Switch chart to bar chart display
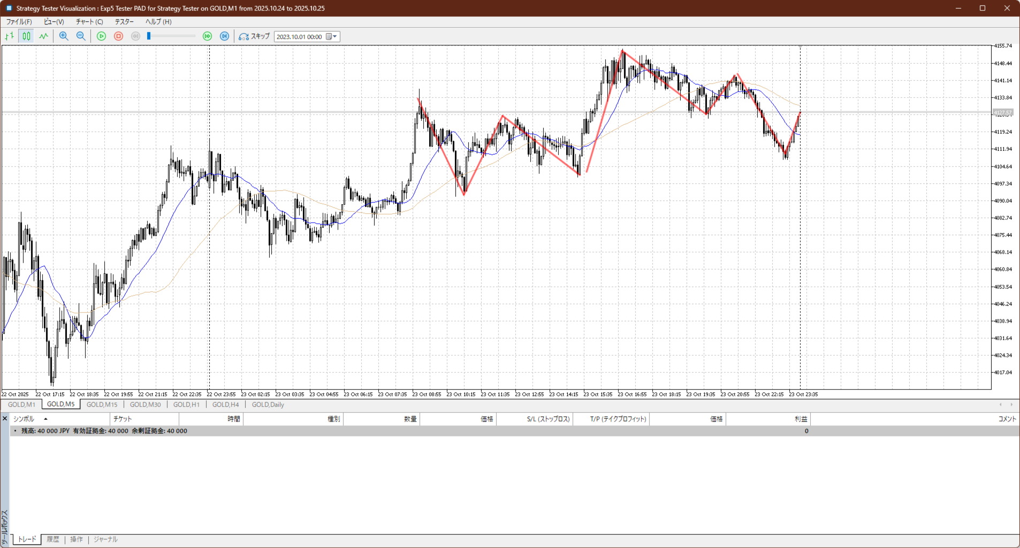This screenshot has height=548, width=1020. [9, 36]
